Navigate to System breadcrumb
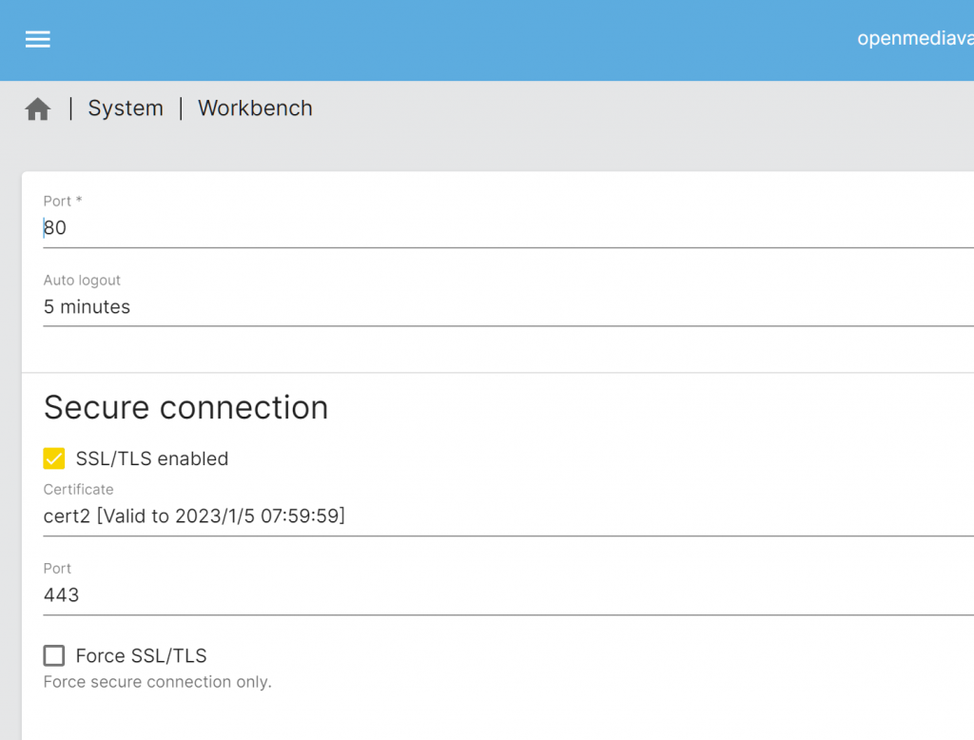Viewport: 974px width, 740px height. [126, 108]
